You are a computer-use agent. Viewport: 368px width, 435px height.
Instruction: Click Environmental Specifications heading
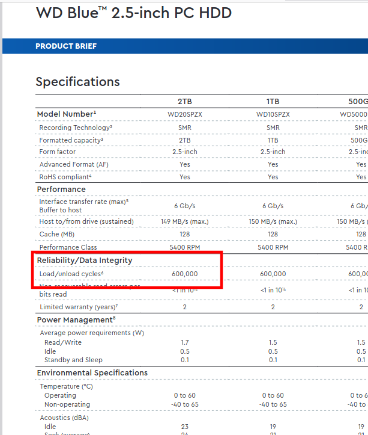point(92,373)
